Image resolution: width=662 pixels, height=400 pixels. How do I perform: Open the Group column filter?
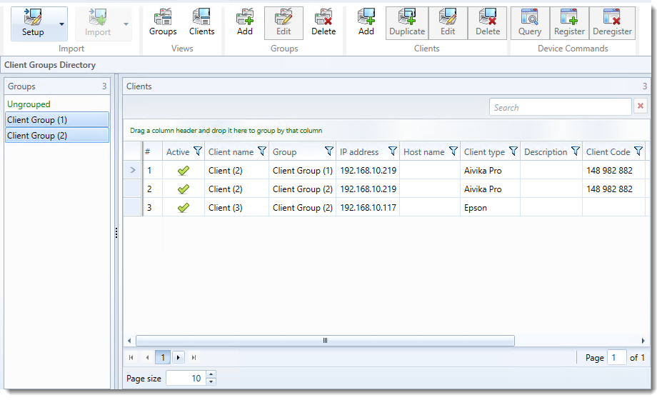(x=329, y=151)
